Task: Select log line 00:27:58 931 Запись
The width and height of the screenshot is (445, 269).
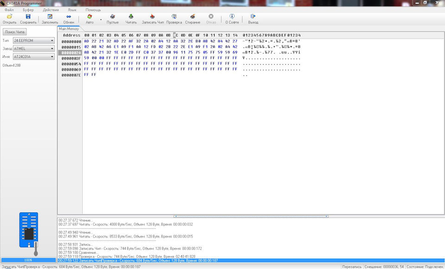Action: [76, 244]
